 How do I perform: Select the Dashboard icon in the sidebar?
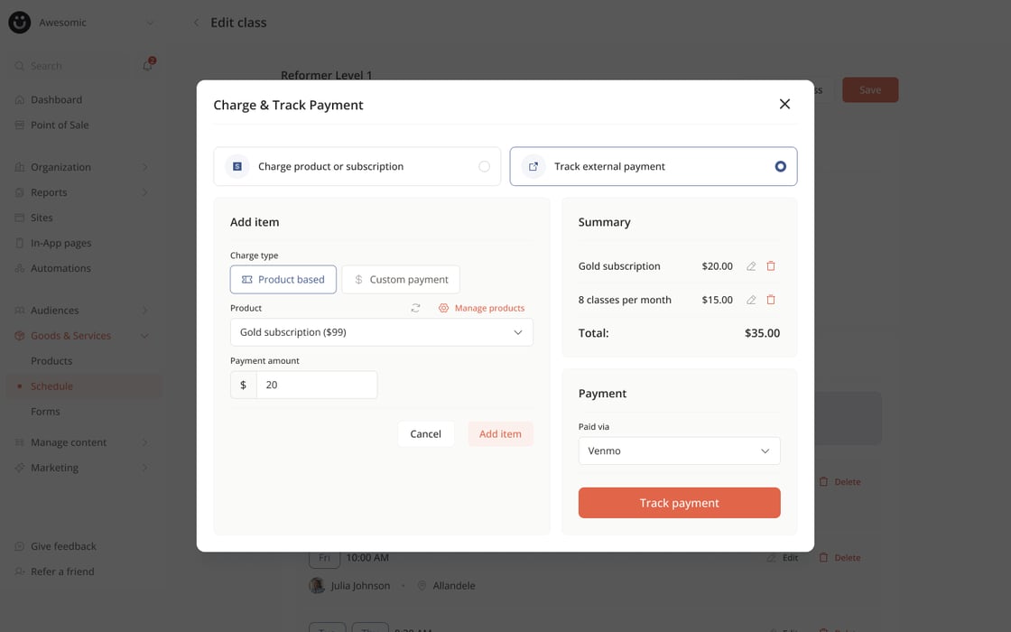[19, 99]
